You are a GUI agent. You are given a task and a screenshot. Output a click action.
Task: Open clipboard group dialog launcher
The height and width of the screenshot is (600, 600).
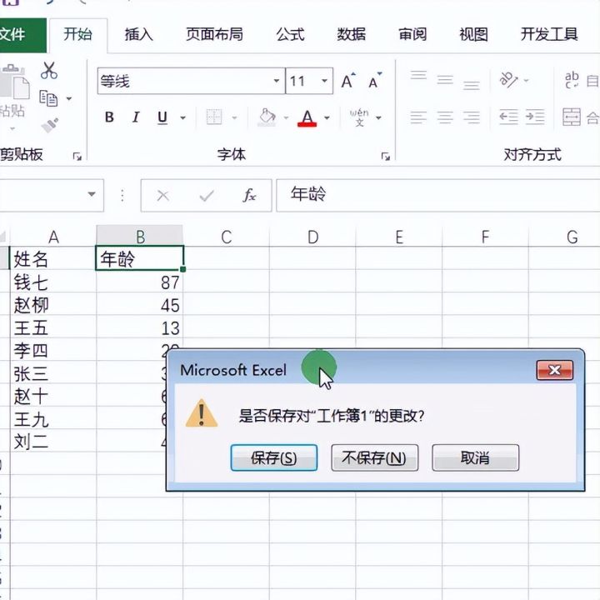click(x=77, y=156)
